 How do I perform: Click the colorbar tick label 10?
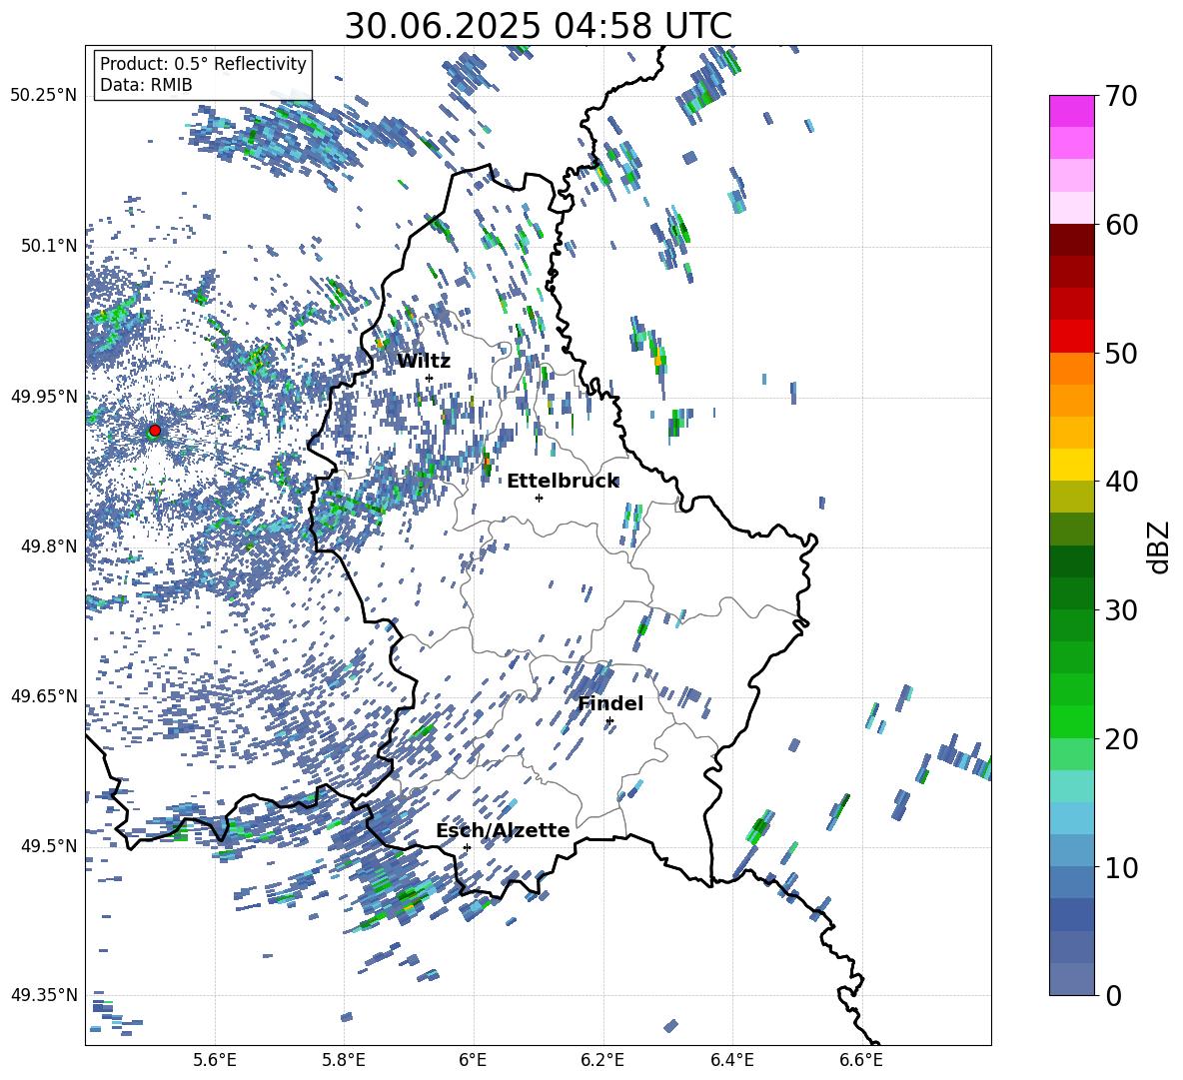coord(1121,867)
